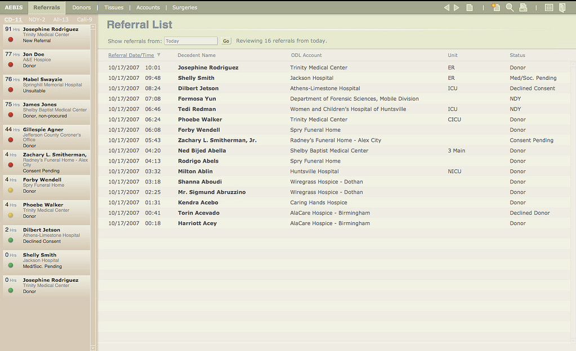Switch to table view icon in toolbar
The width and height of the screenshot is (576, 351).
(x=549, y=8)
